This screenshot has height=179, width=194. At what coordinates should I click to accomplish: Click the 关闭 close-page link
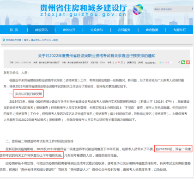pyautogui.click(x=140, y=62)
